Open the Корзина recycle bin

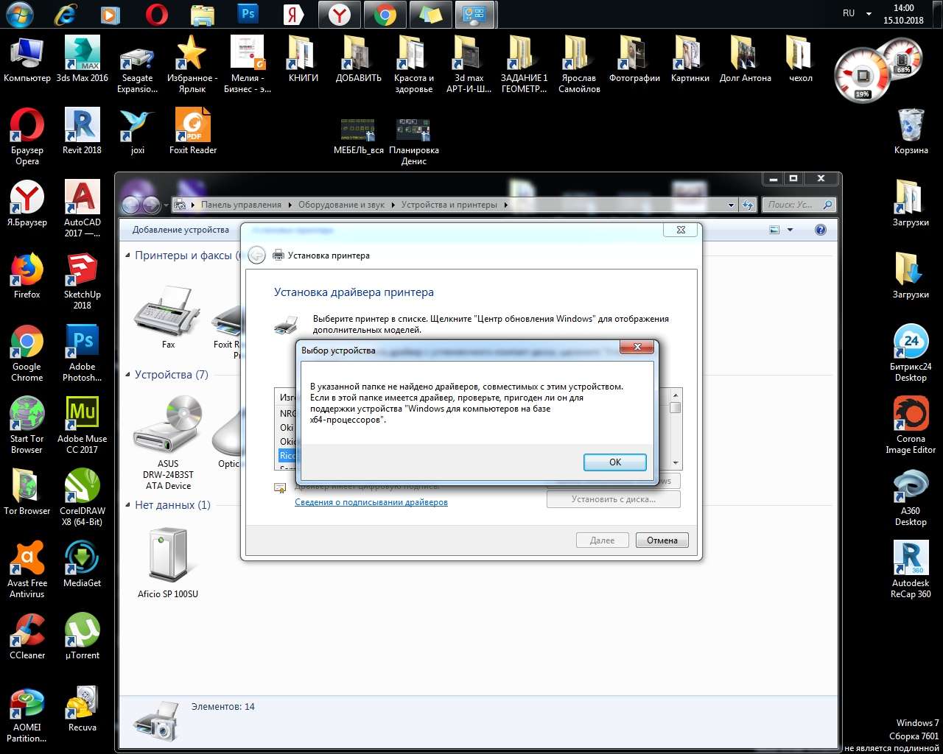point(911,132)
